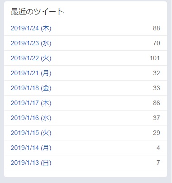Open the 2019/1/24 (木) date link
Viewport: 172px width, 183px height.
click(x=31, y=28)
